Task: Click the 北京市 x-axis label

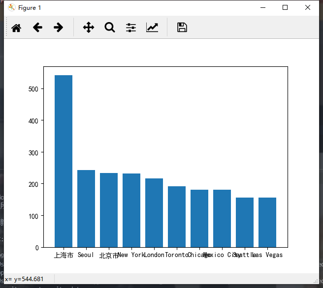Action: pyautogui.click(x=108, y=255)
